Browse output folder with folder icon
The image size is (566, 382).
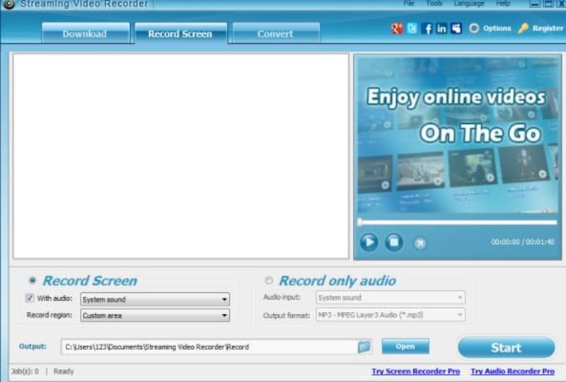coord(364,347)
